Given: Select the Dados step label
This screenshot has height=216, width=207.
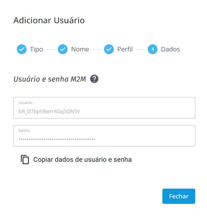Looking at the screenshot, I should (x=170, y=49).
